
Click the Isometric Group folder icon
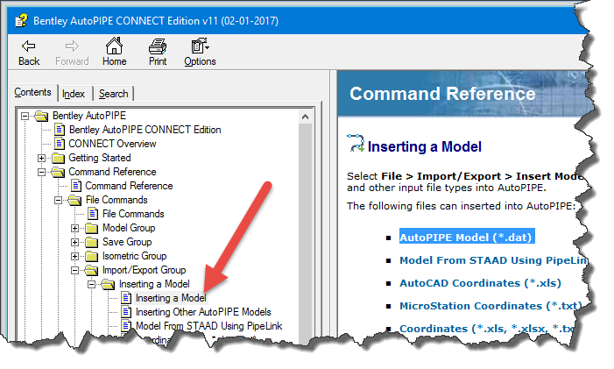click(x=92, y=256)
